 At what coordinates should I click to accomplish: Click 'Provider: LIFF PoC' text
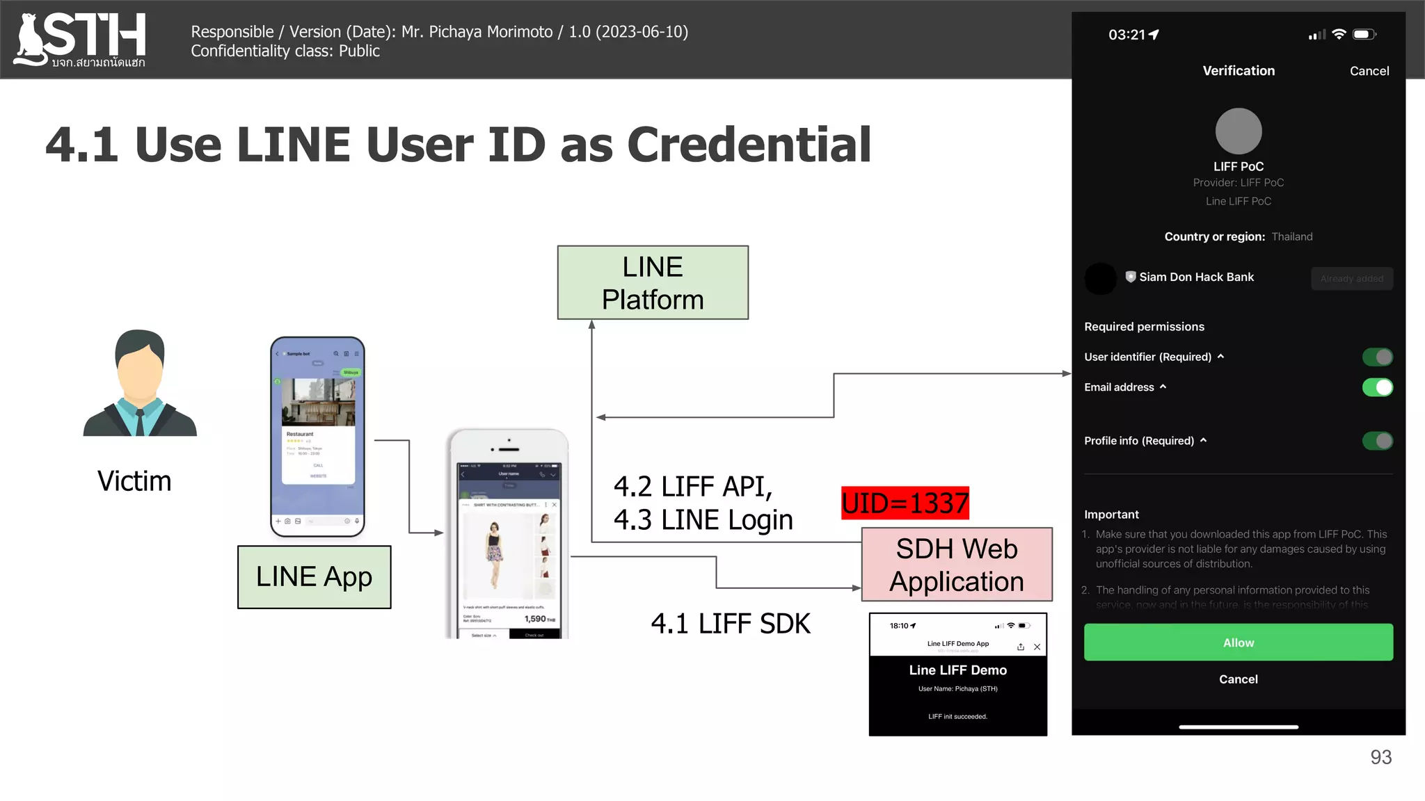point(1238,183)
